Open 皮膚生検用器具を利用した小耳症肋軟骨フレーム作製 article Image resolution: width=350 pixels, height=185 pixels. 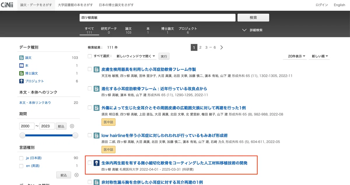(149, 69)
